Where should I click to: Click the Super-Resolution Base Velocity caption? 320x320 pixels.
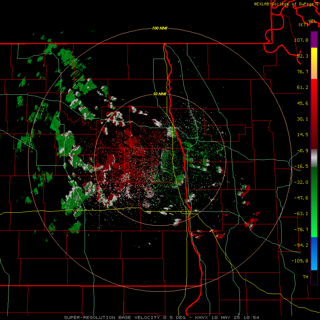point(161,318)
